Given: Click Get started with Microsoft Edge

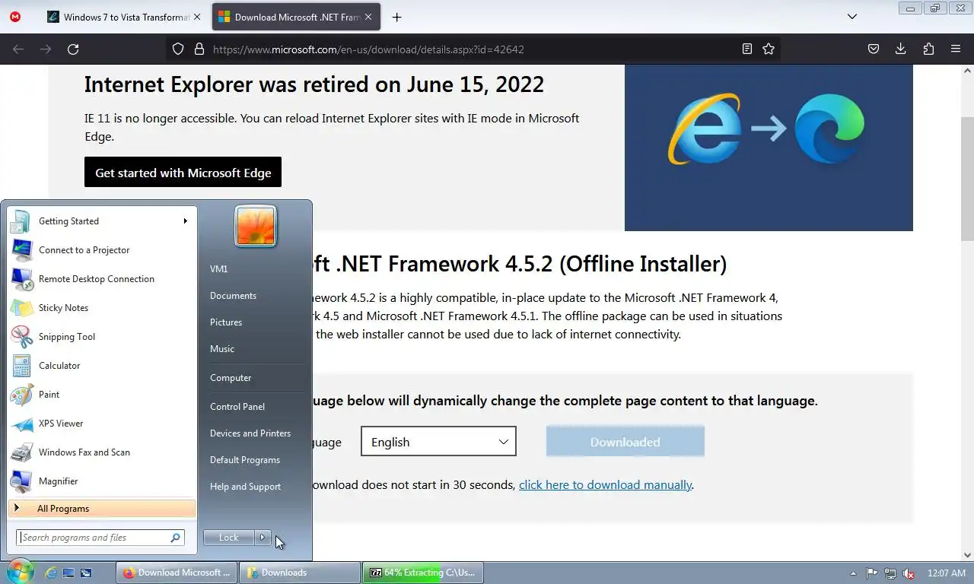Looking at the screenshot, I should tap(183, 173).
